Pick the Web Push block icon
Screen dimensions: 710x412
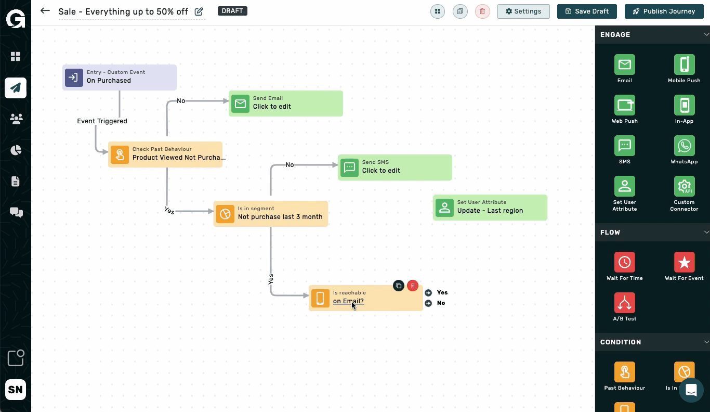(624, 106)
